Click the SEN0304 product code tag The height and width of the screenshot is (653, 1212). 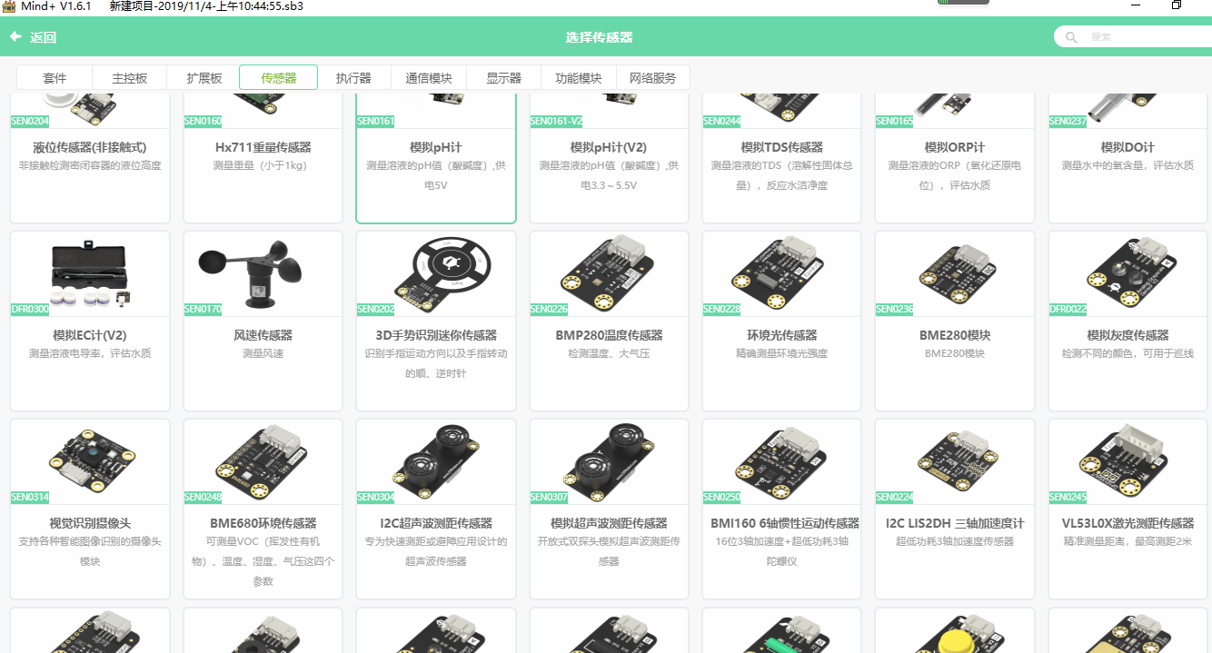coord(376,498)
